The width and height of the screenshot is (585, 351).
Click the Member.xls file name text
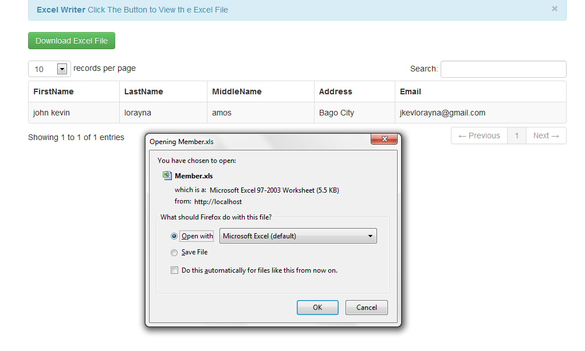coord(194,176)
